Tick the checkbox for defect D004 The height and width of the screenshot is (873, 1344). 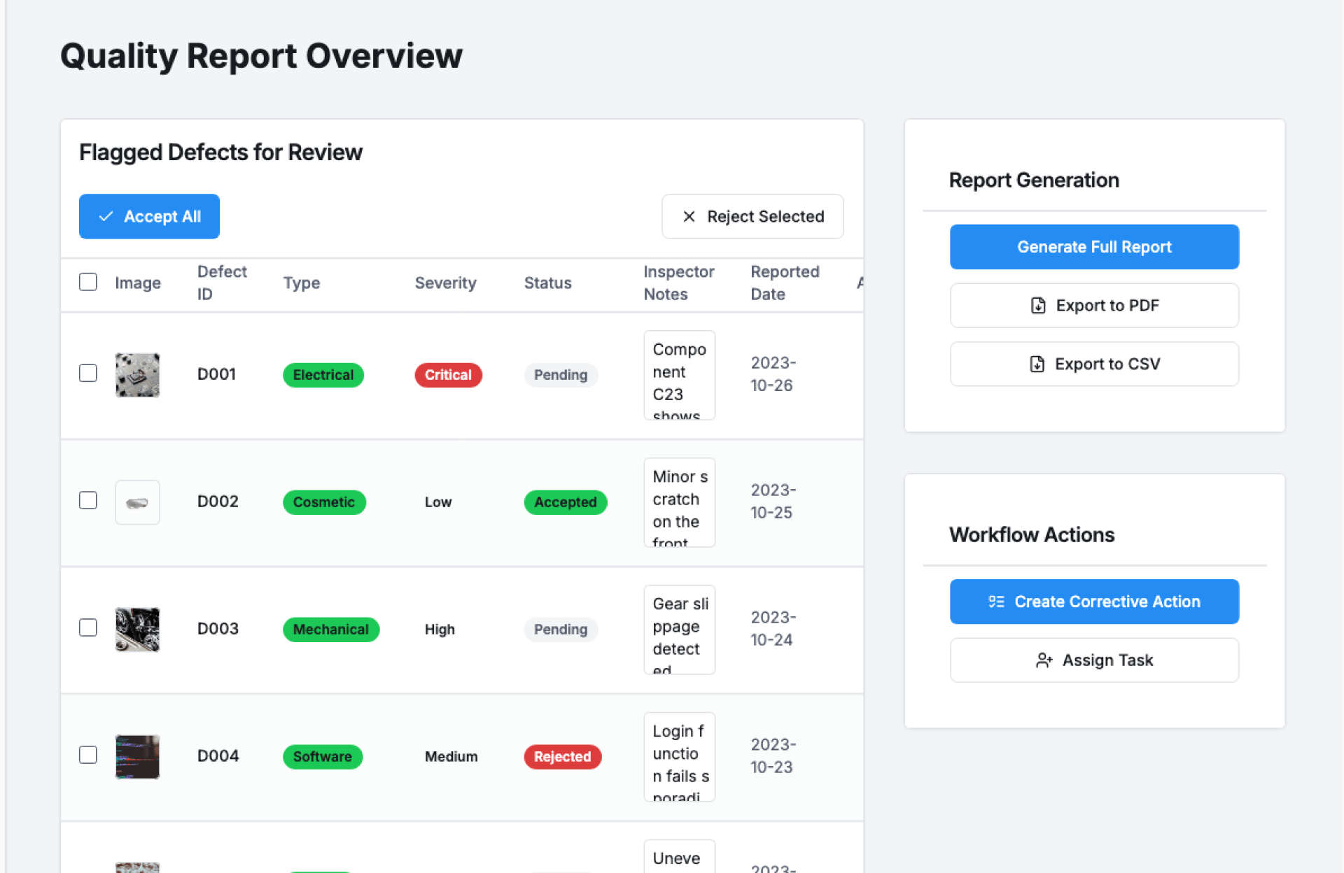pos(88,755)
